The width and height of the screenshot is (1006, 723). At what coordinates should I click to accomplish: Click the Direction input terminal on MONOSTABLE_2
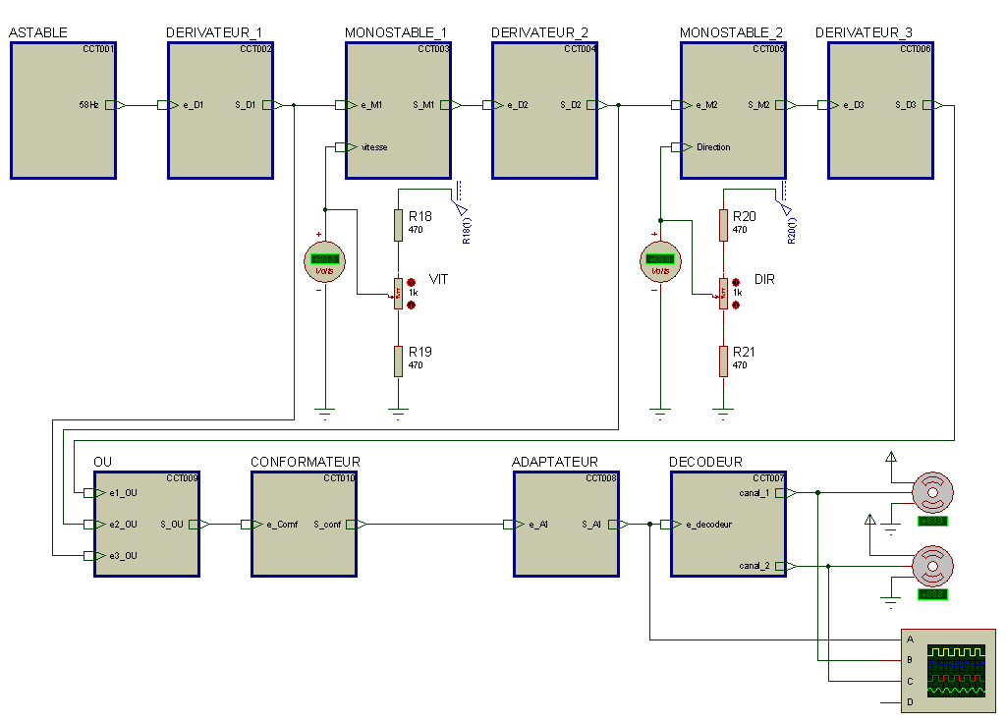coord(682,147)
